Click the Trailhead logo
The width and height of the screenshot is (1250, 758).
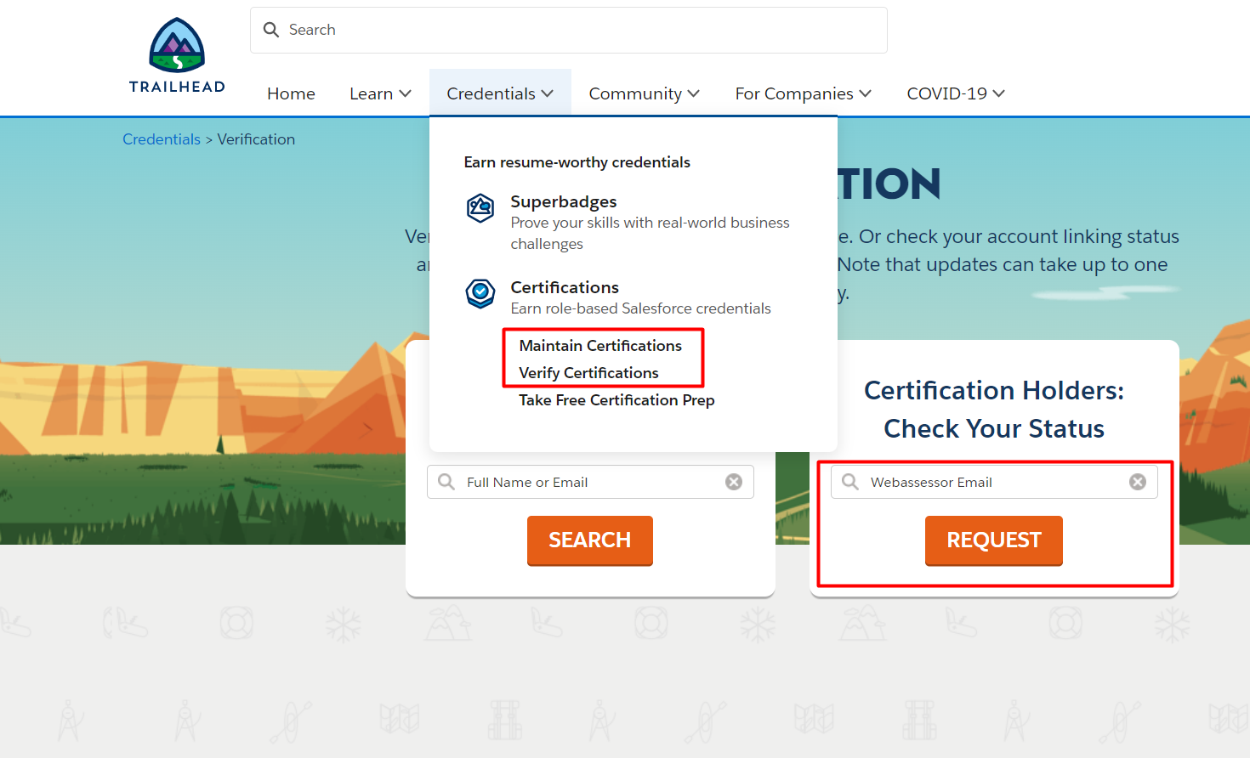tap(177, 55)
